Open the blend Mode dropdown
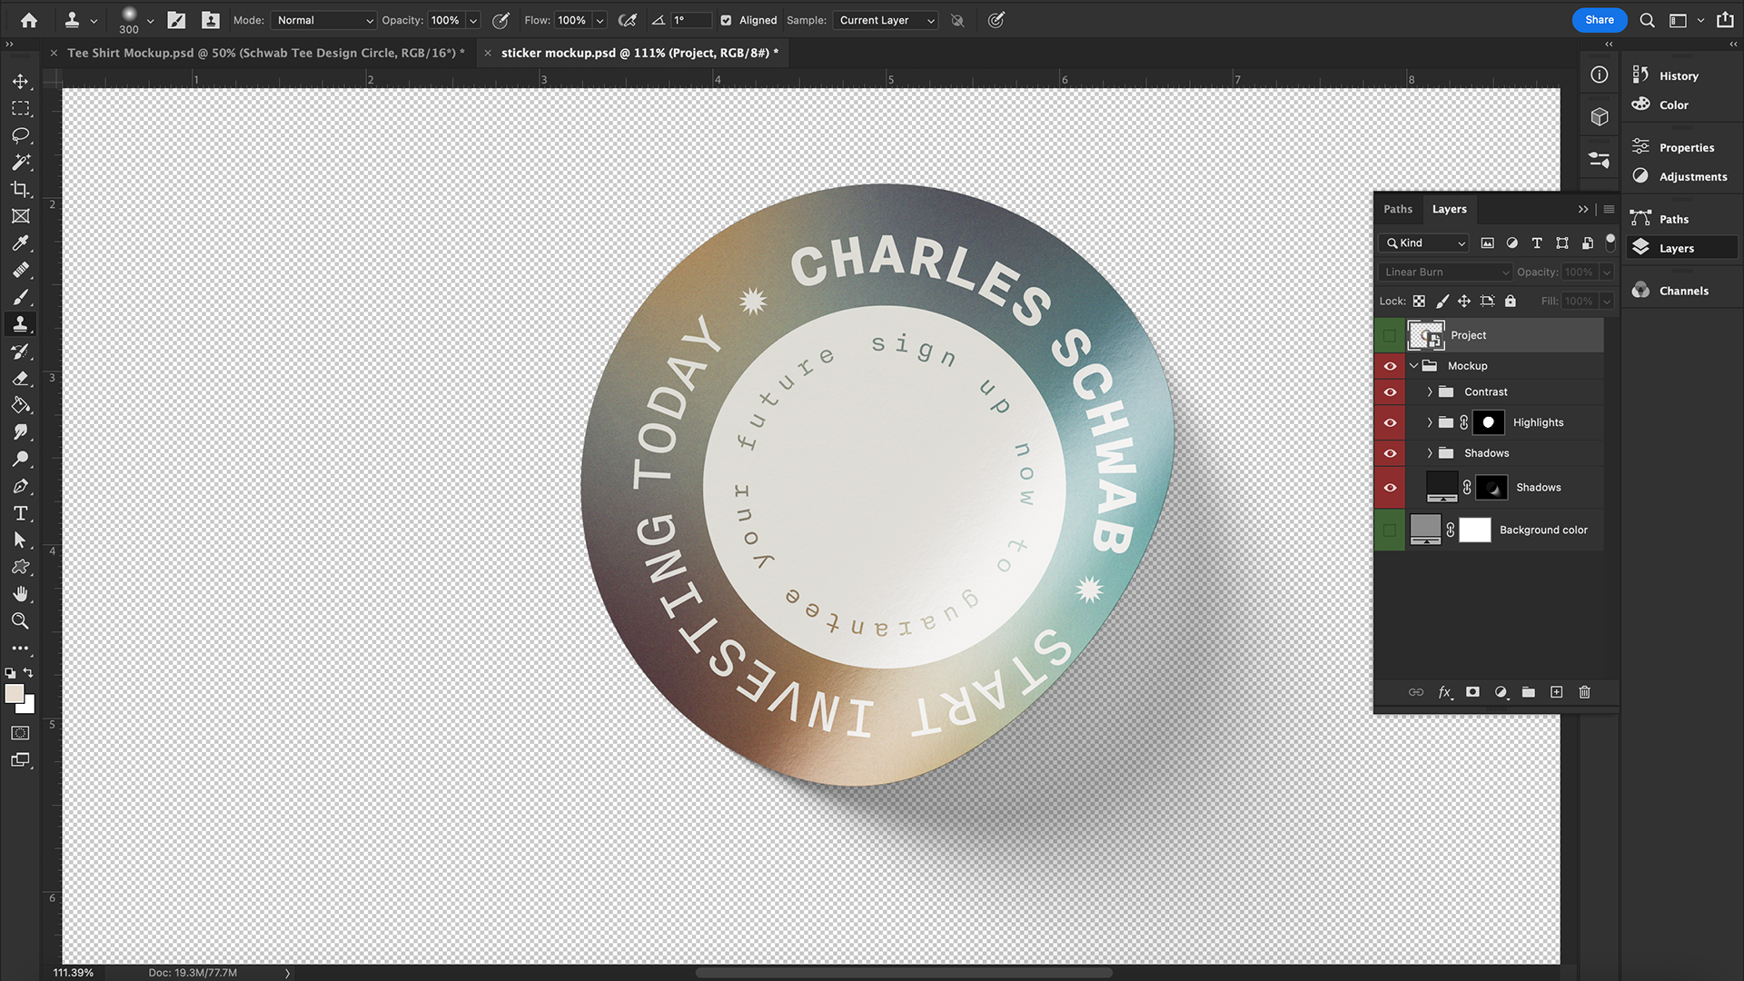Screen dimensions: 1744x981 point(324,20)
